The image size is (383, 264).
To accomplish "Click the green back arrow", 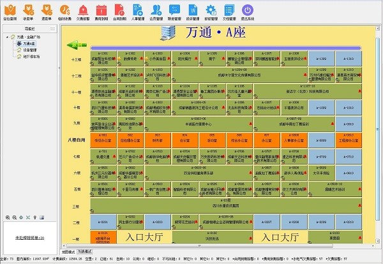I will (x=77, y=45).
